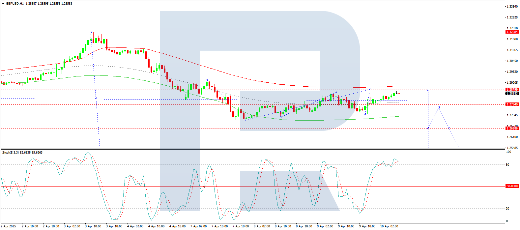This screenshot has width=520, height=230.
Task: Click the 1.29205 price scale value
Action: [x=511, y=83]
